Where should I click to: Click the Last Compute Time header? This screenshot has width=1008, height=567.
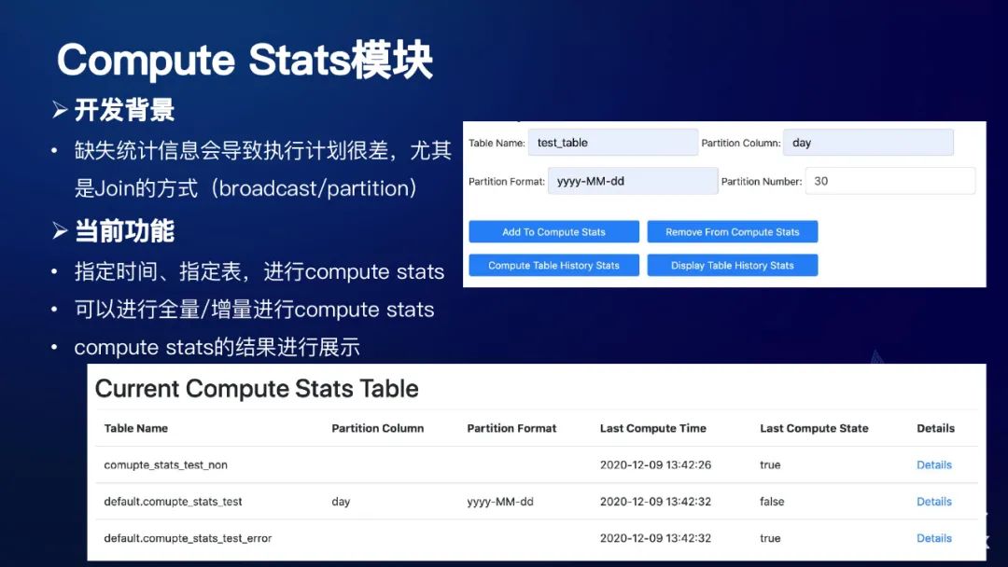[652, 428]
